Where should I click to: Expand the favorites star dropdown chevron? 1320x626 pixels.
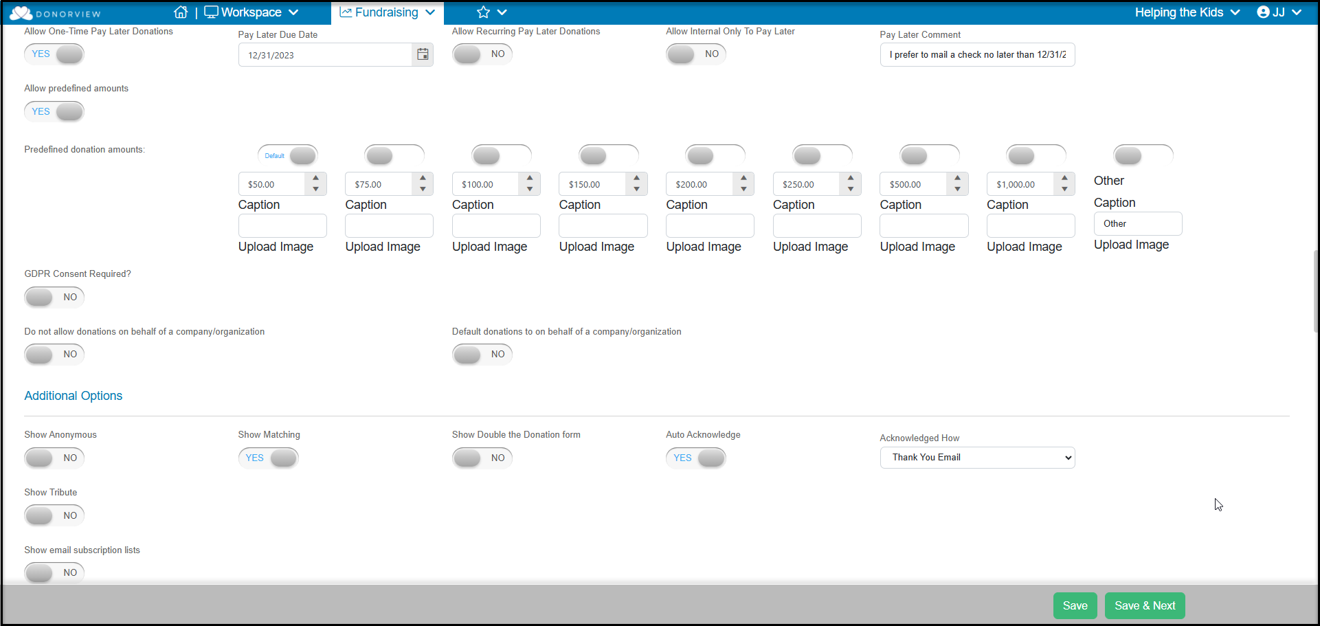pyautogui.click(x=502, y=12)
